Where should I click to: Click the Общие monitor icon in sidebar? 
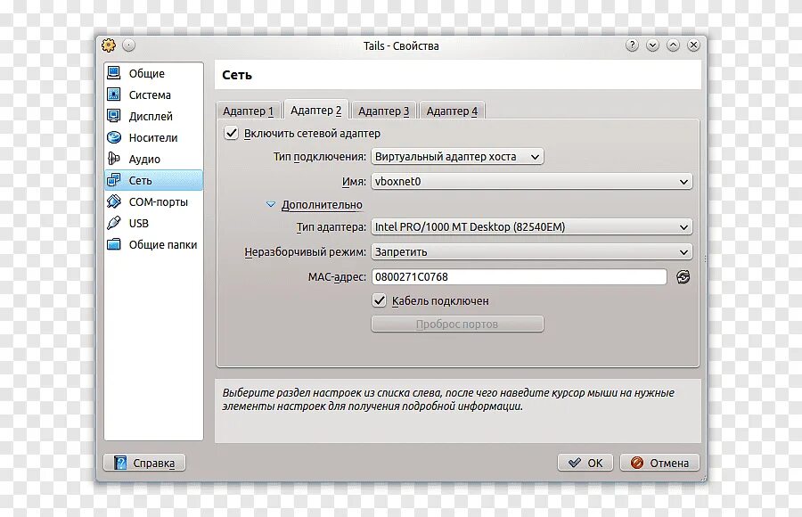click(113, 73)
